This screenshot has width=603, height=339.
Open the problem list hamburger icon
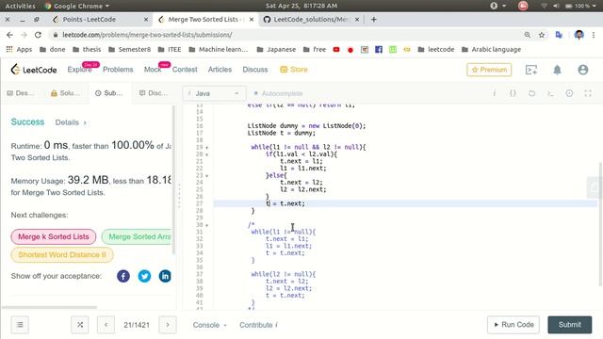tap(20, 325)
